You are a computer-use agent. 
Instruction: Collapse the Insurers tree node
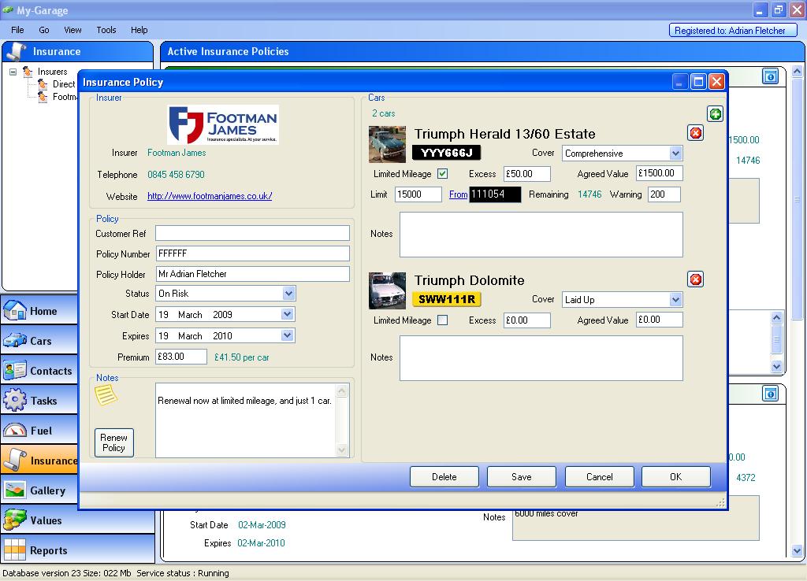click(13, 72)
